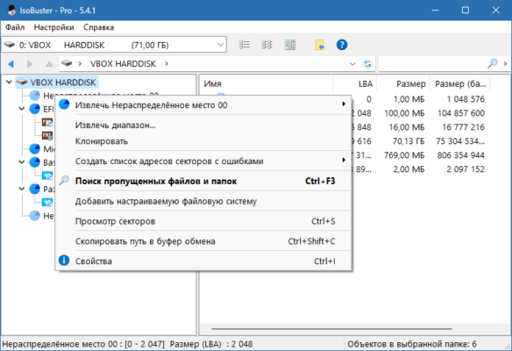The width and height of the screenshot is (512, 351).
Task: Sort by the Размер column header
Action: click(403, 83)
